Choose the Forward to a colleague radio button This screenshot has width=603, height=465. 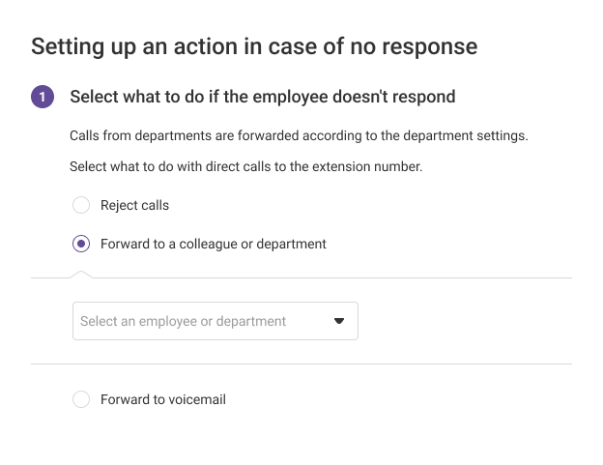click(x=81, y=244)
